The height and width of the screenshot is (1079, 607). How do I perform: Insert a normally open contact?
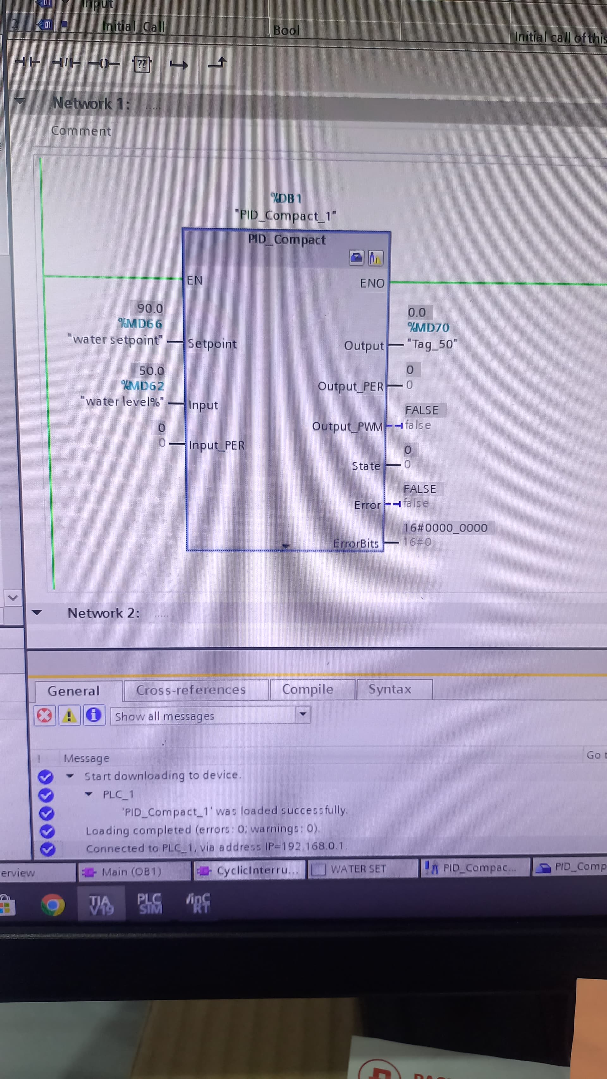click(x=27, y=63)
